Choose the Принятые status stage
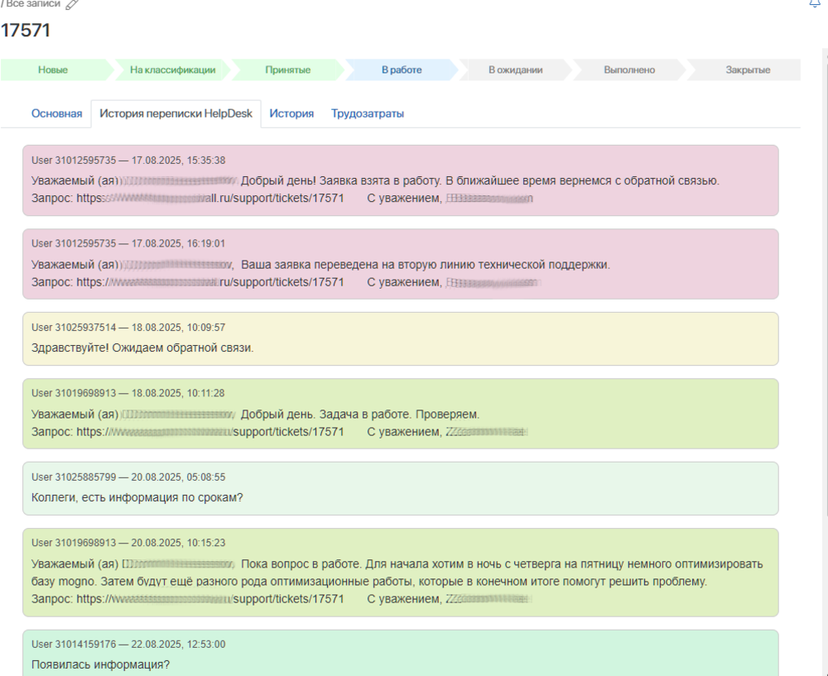The height and width of the screenshot is (676, 828). coord(287,70)
